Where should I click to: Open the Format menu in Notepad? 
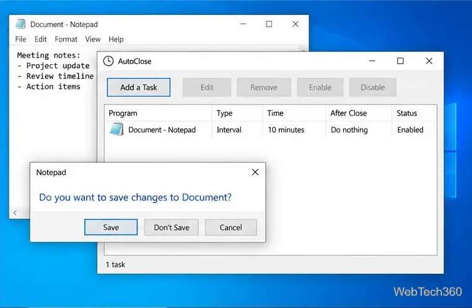[x=66, y=40]
